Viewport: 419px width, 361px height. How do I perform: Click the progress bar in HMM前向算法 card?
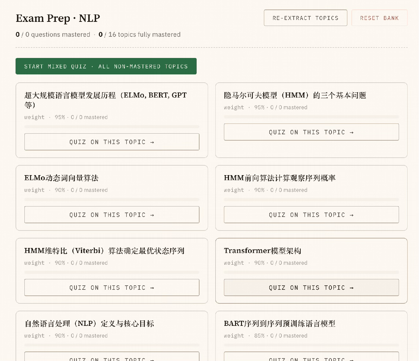(311, 199)
